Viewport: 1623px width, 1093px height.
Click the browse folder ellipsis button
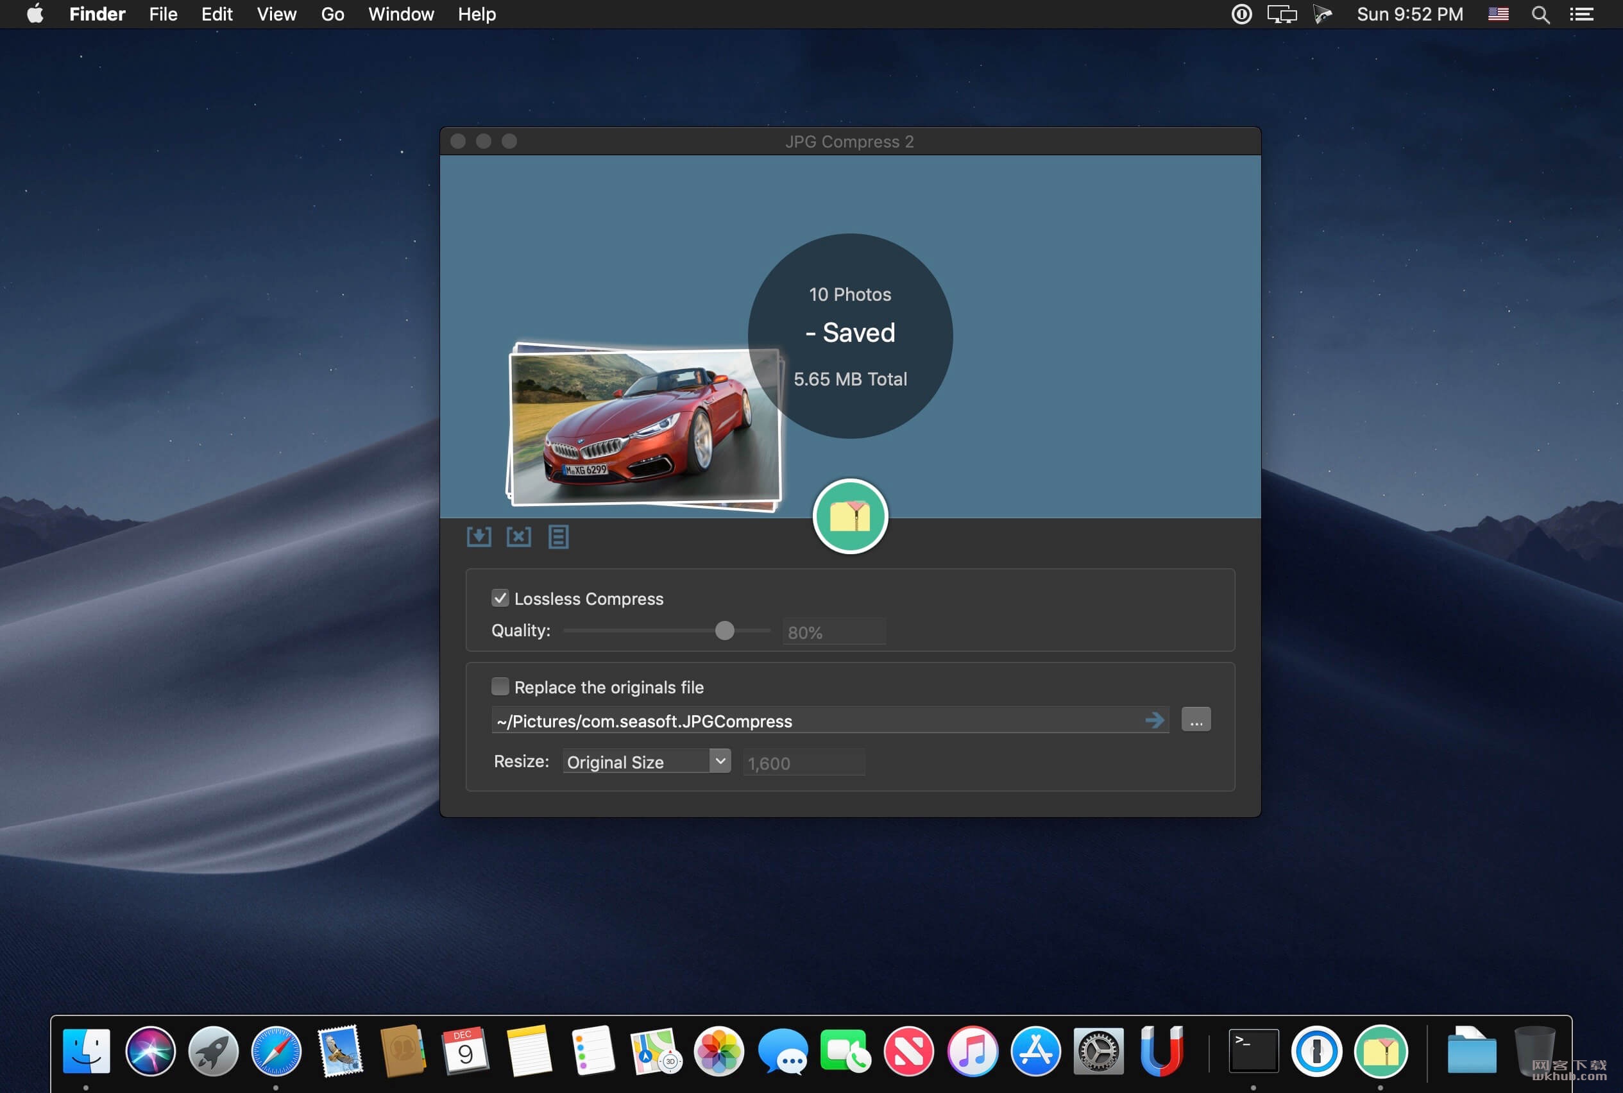click(1196, 720)
